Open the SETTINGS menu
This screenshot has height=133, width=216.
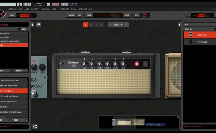12,9
